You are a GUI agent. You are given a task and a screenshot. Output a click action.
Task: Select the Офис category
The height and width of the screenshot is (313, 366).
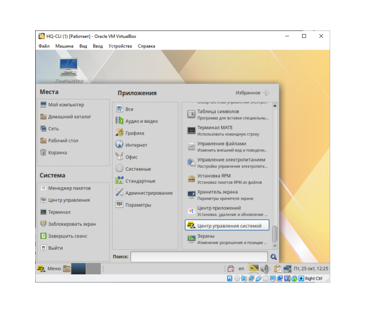click(x=127, y=157)
